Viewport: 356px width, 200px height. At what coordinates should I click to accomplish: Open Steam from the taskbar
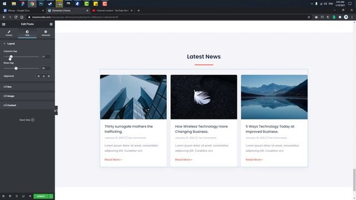[50, 4]
